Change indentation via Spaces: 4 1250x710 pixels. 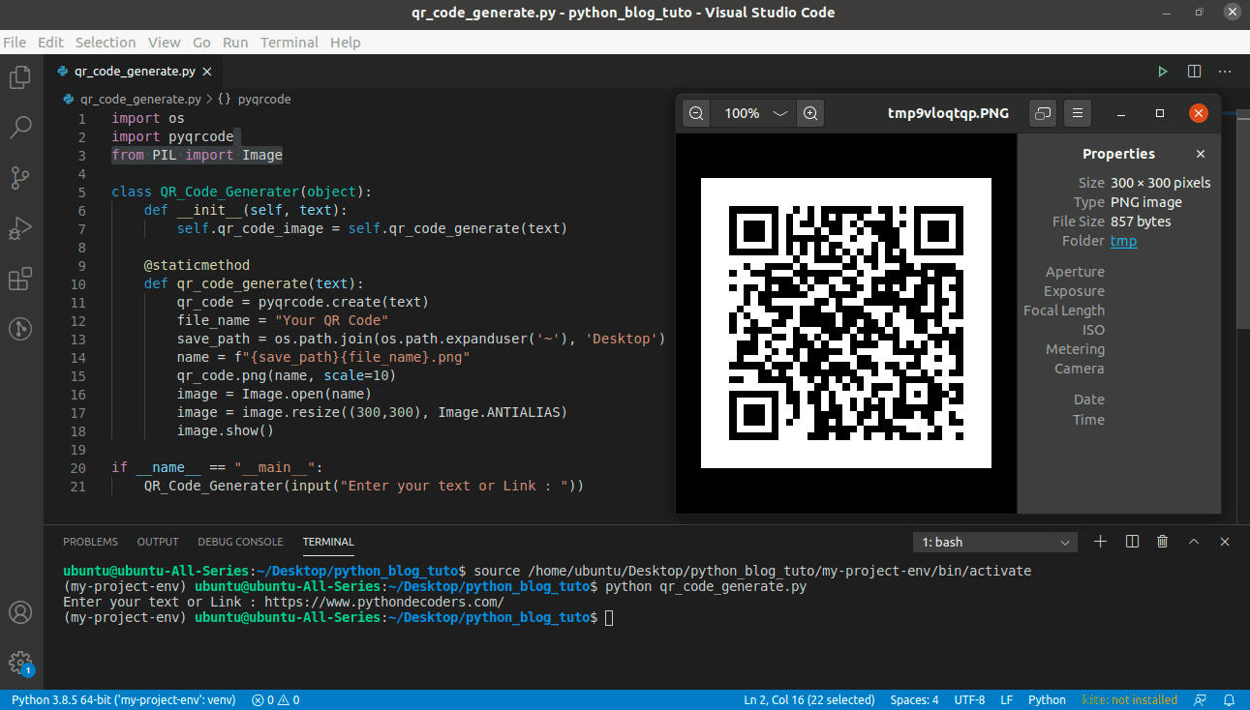[x=914, y=699]
